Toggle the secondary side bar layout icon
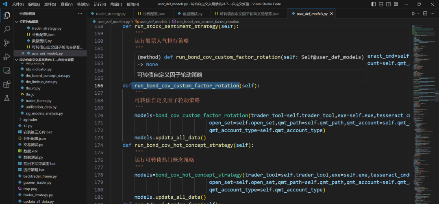Screen dimensions: 439x204 (388, 4)
